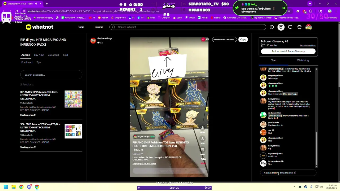Viewport: 340px width, 191px height.
Task: Click the red viewer count icon
Action: pyautogui.click(x=203, y=40)
